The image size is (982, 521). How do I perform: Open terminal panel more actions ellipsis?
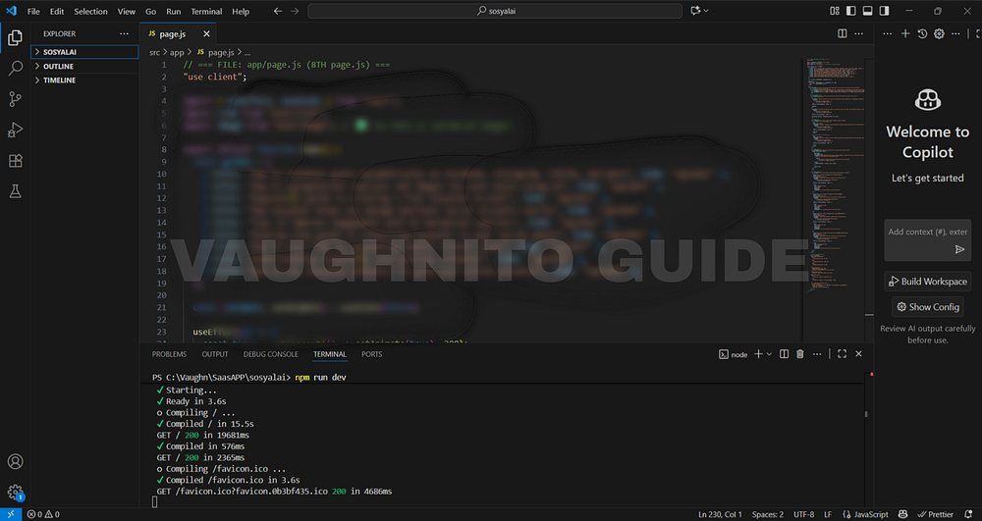click(x=817, y=354)
